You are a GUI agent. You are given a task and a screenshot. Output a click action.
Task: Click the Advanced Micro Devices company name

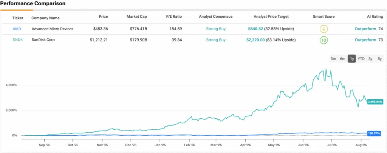(53, 29)
